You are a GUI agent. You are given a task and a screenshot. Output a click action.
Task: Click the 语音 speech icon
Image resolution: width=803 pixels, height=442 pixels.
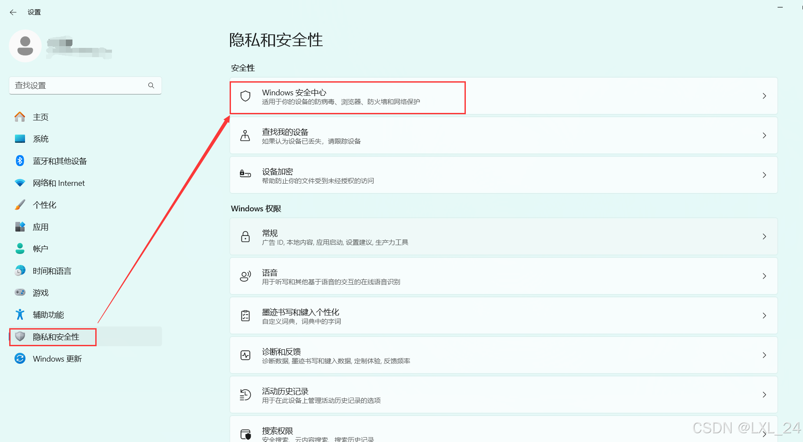[245, 276]
